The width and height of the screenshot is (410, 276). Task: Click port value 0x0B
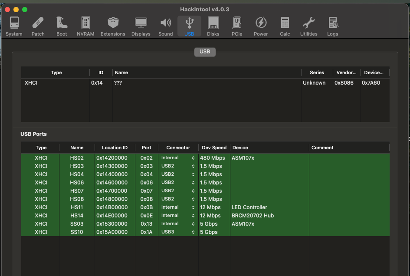point(147,207)
